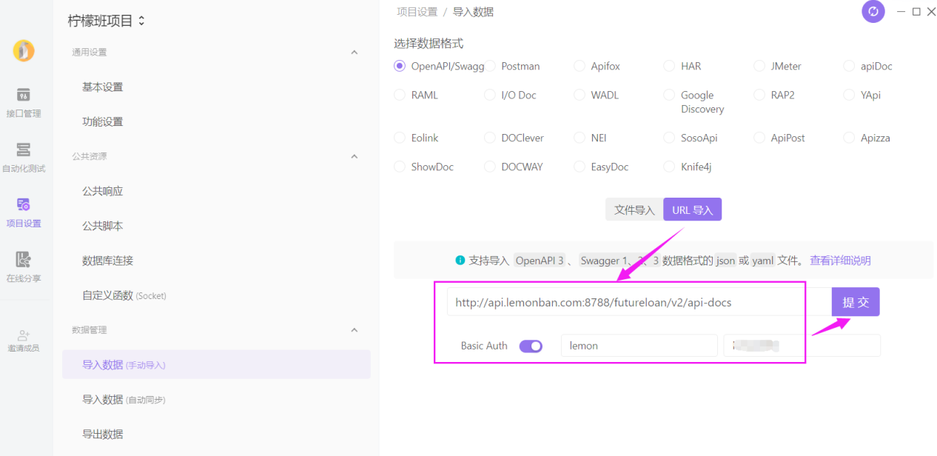Viewport: 937px width, 456px height.
Task: Collapse the 数据管理 group
Action: pyautogui.click(x=355, y=330)
